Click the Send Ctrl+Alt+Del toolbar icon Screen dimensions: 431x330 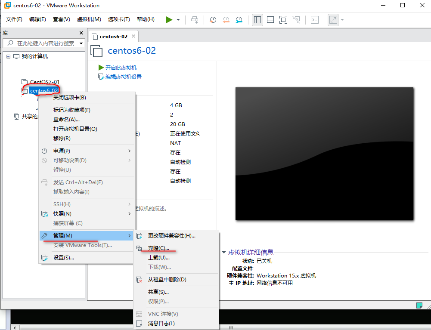(195, 20)
